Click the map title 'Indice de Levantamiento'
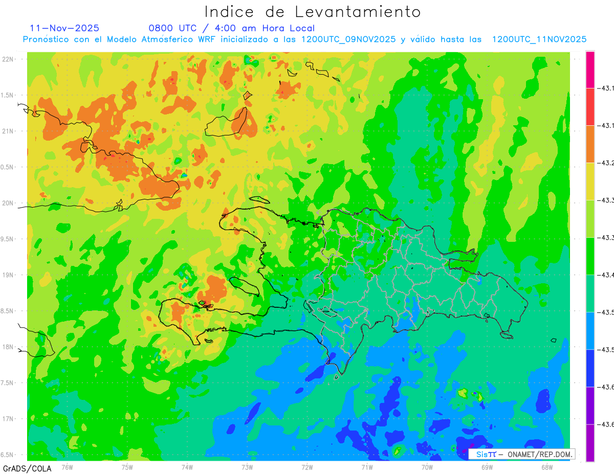 [312, 11]
